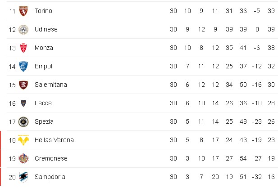Click the Salernitana club crest

click(x=23, y=85)
